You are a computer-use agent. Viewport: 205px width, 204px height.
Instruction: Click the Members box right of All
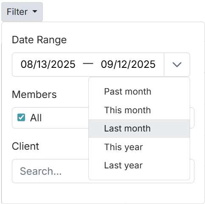(x=65, y=118)
